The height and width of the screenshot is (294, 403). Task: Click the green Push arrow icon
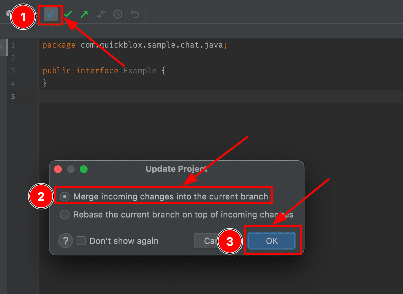coord(84,14)
